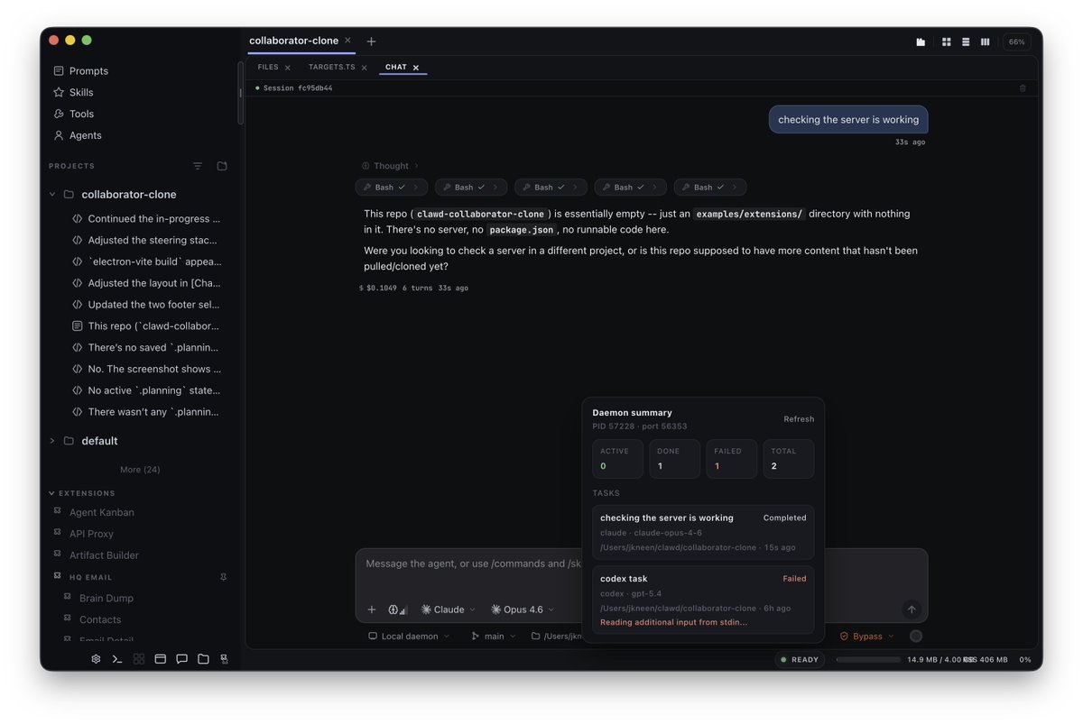Click the window panel icon in bottom toolbar
The width and height of the screenshot is (1083, 724).
click(160, 659)
